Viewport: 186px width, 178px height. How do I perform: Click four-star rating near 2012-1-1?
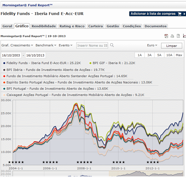coord(153,162)
